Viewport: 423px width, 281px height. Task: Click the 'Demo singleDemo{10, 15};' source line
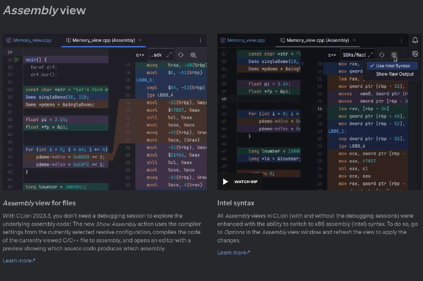click(x=57, y=97)
